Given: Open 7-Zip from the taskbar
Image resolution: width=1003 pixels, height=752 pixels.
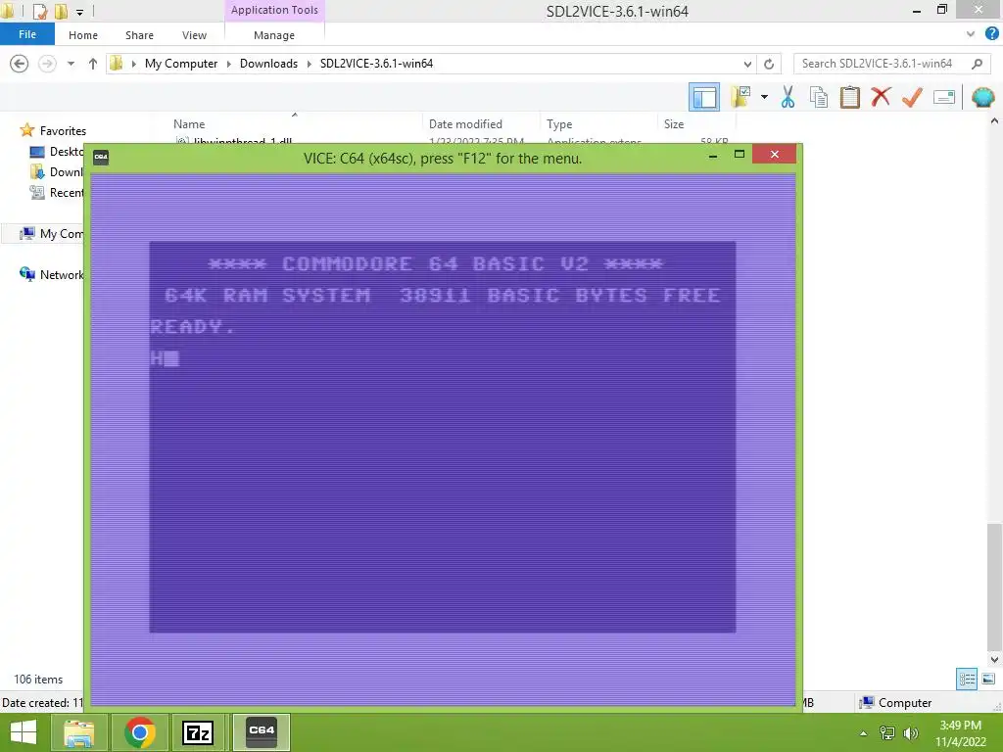Looking at the screenshot, I should [x=197, y=732].
